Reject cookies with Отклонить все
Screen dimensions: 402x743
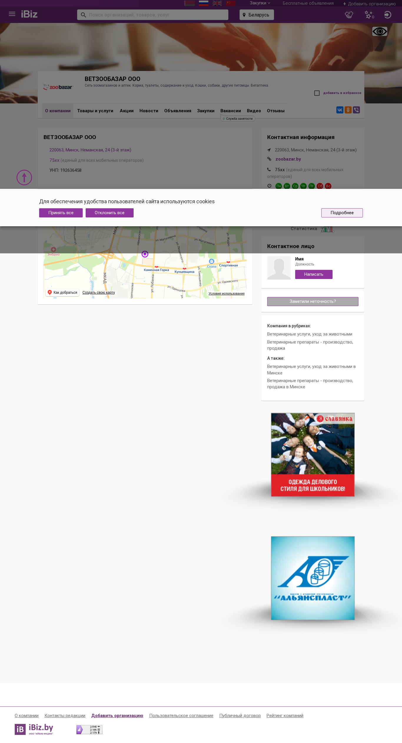coord(109,213)
